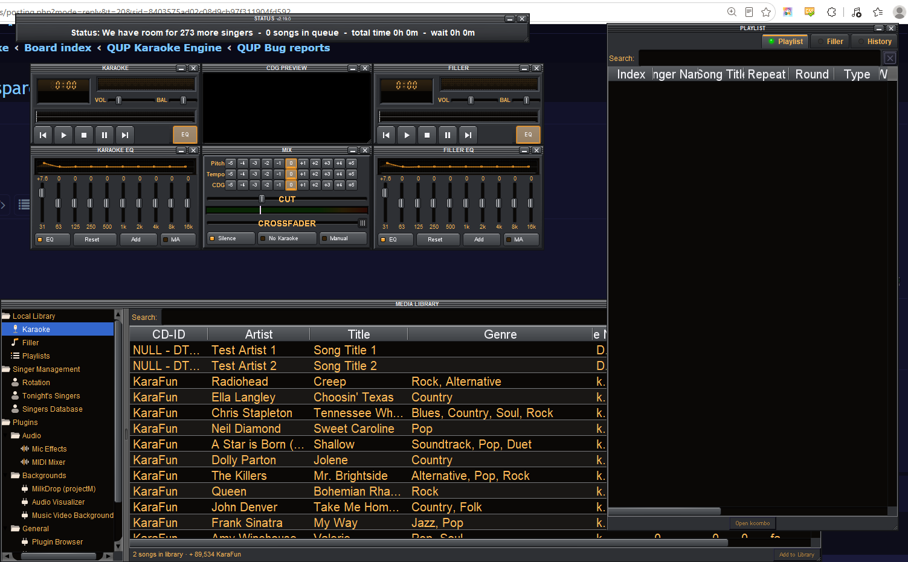Viewport: 908px width, 562px height.
Task: Stop the Filler player
Action: [x=427, y=135]
